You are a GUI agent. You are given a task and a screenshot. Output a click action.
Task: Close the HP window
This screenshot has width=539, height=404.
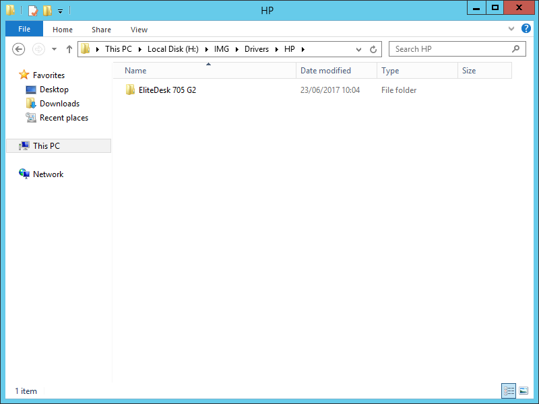(519, 8)
